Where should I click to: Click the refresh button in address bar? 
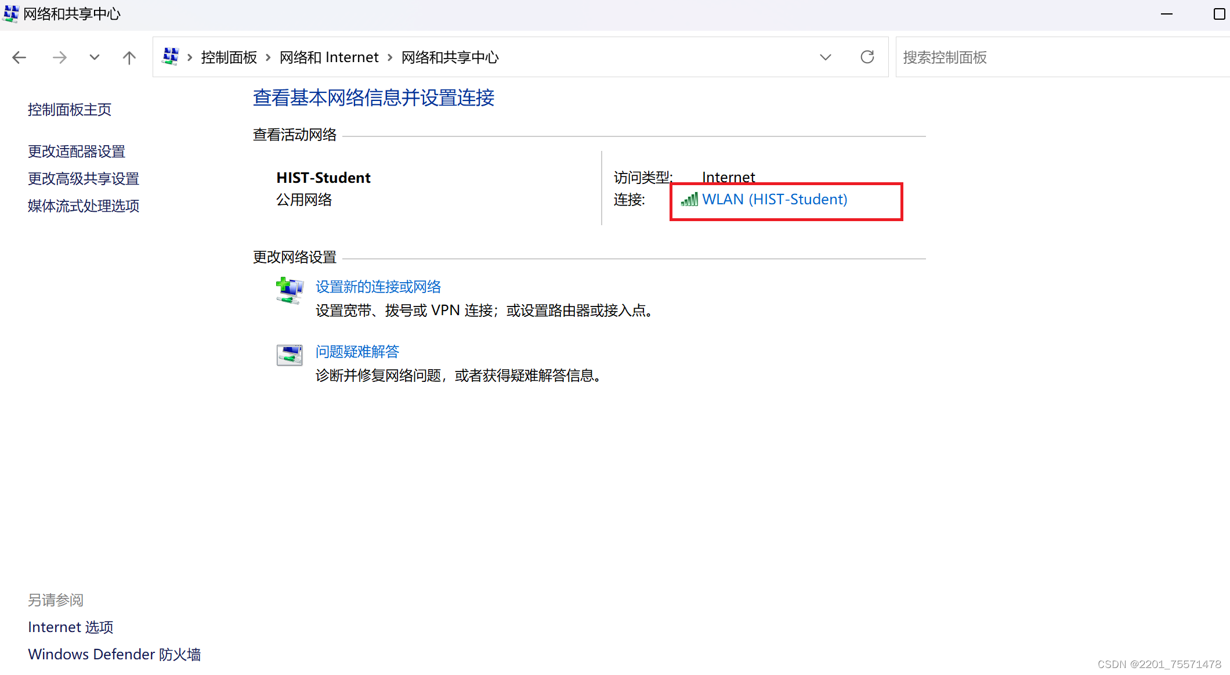pos(867,57)
